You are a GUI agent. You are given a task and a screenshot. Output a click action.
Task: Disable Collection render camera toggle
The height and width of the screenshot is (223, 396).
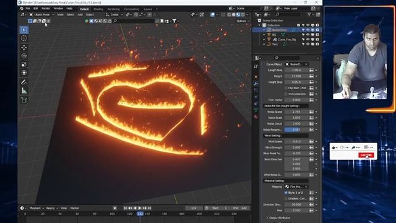point(317,25)
